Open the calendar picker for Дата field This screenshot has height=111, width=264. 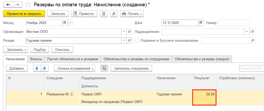tap(201, 23)
